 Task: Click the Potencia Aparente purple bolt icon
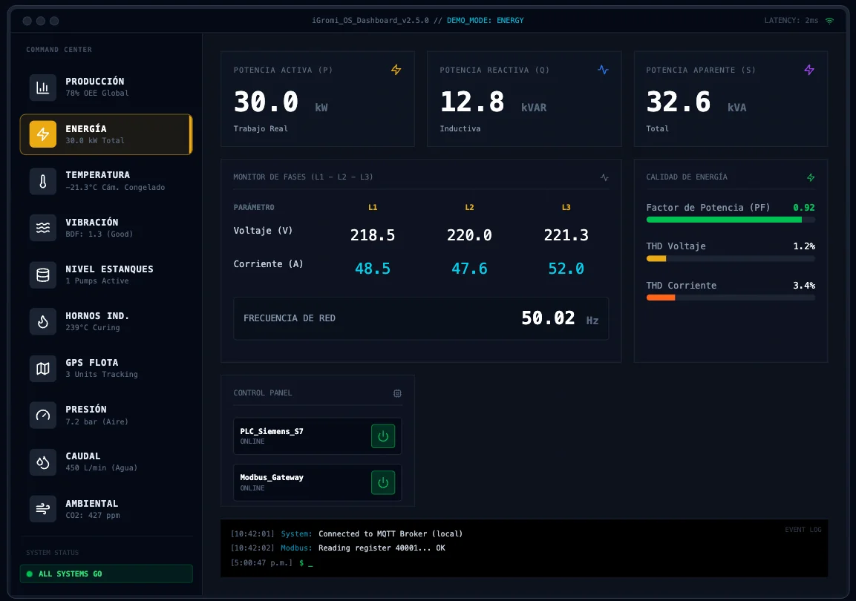point(809,70)
